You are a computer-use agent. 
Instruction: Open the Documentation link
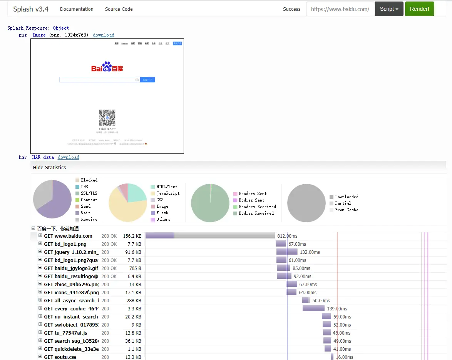pyautogui.click(x=77, y=9)
